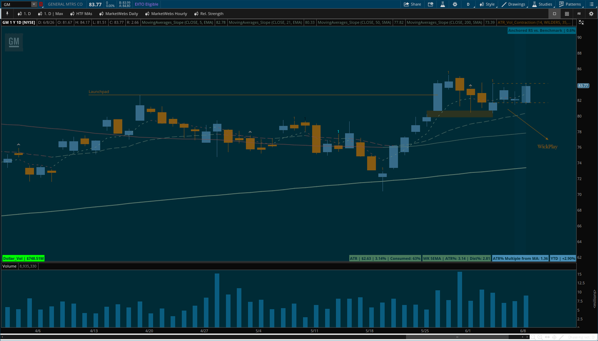This screenshot has width=598, height=341.
Task: Click the crosshair cursor icon
Action: click(x=554, y=337)
